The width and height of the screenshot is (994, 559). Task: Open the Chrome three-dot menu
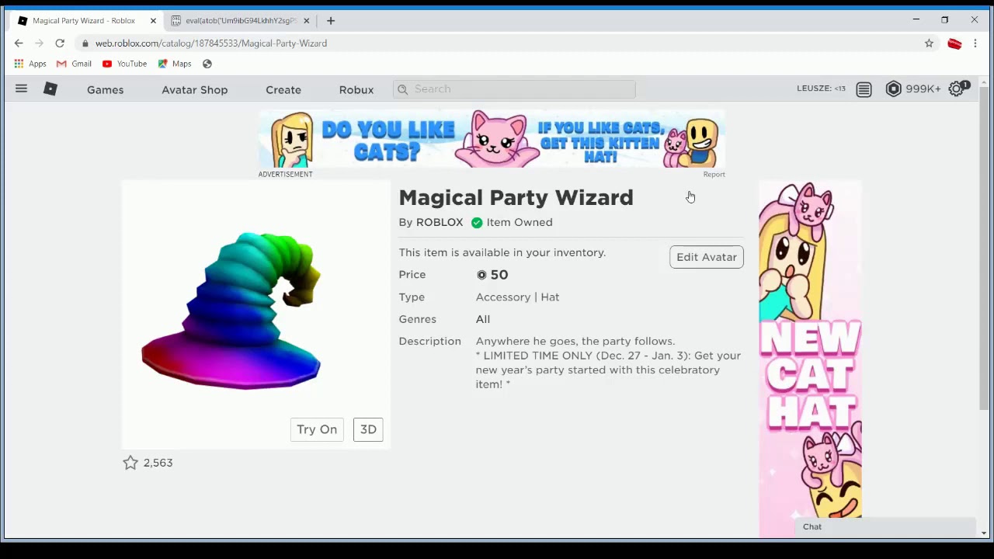pyautogui.click(x=975, y=43)
